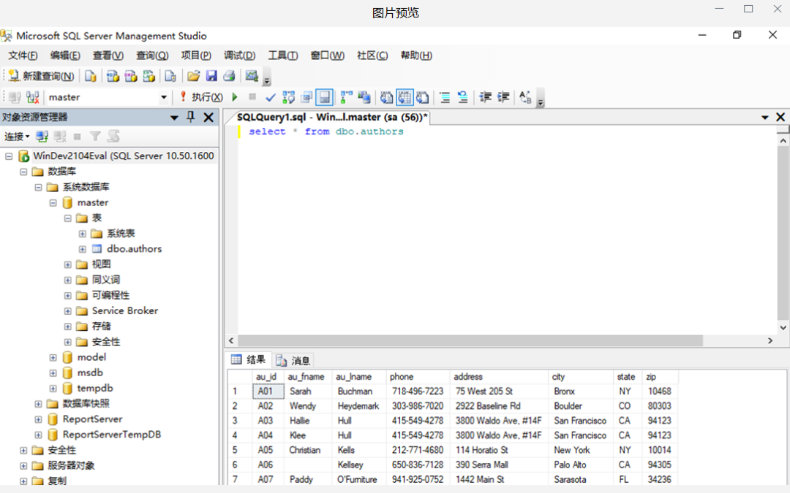Click the Disconnect icon in Object Explorer
790x493 pixels.
click(x=60, y=137)
